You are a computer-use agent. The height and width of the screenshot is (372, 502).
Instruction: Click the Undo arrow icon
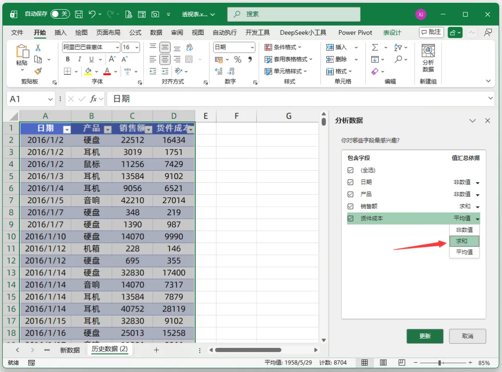pyautogui.click(x=92, y=14)
